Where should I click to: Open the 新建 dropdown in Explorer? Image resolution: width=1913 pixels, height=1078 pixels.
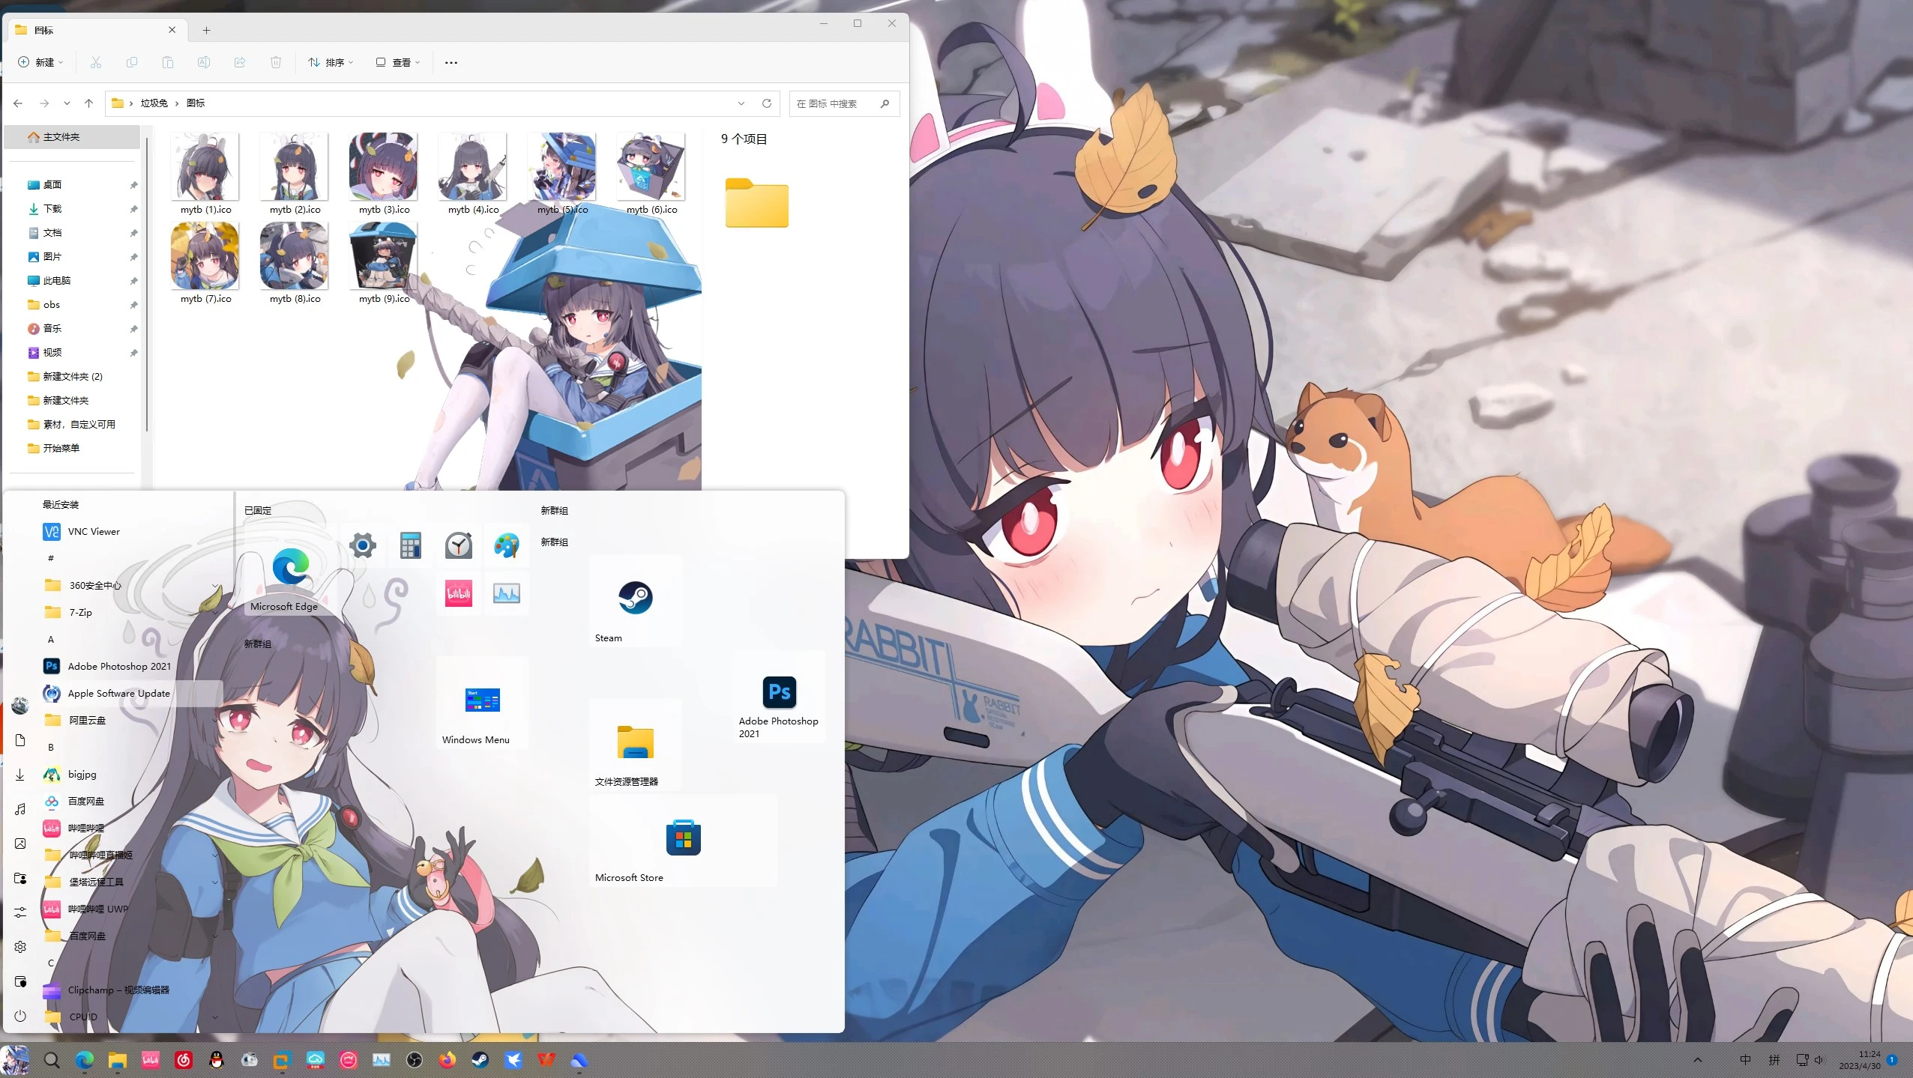coord(40,62)
